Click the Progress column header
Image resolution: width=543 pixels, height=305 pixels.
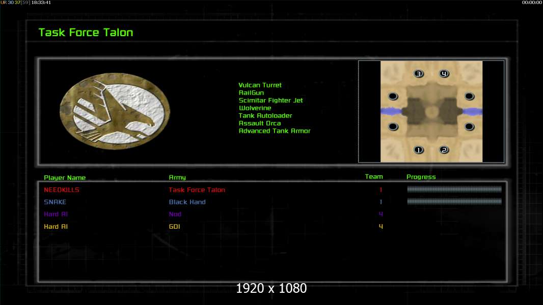click(x=421, y=177)
